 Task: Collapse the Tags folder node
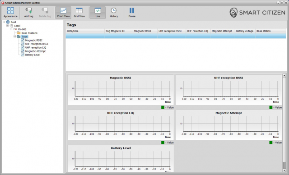(15, 37)
